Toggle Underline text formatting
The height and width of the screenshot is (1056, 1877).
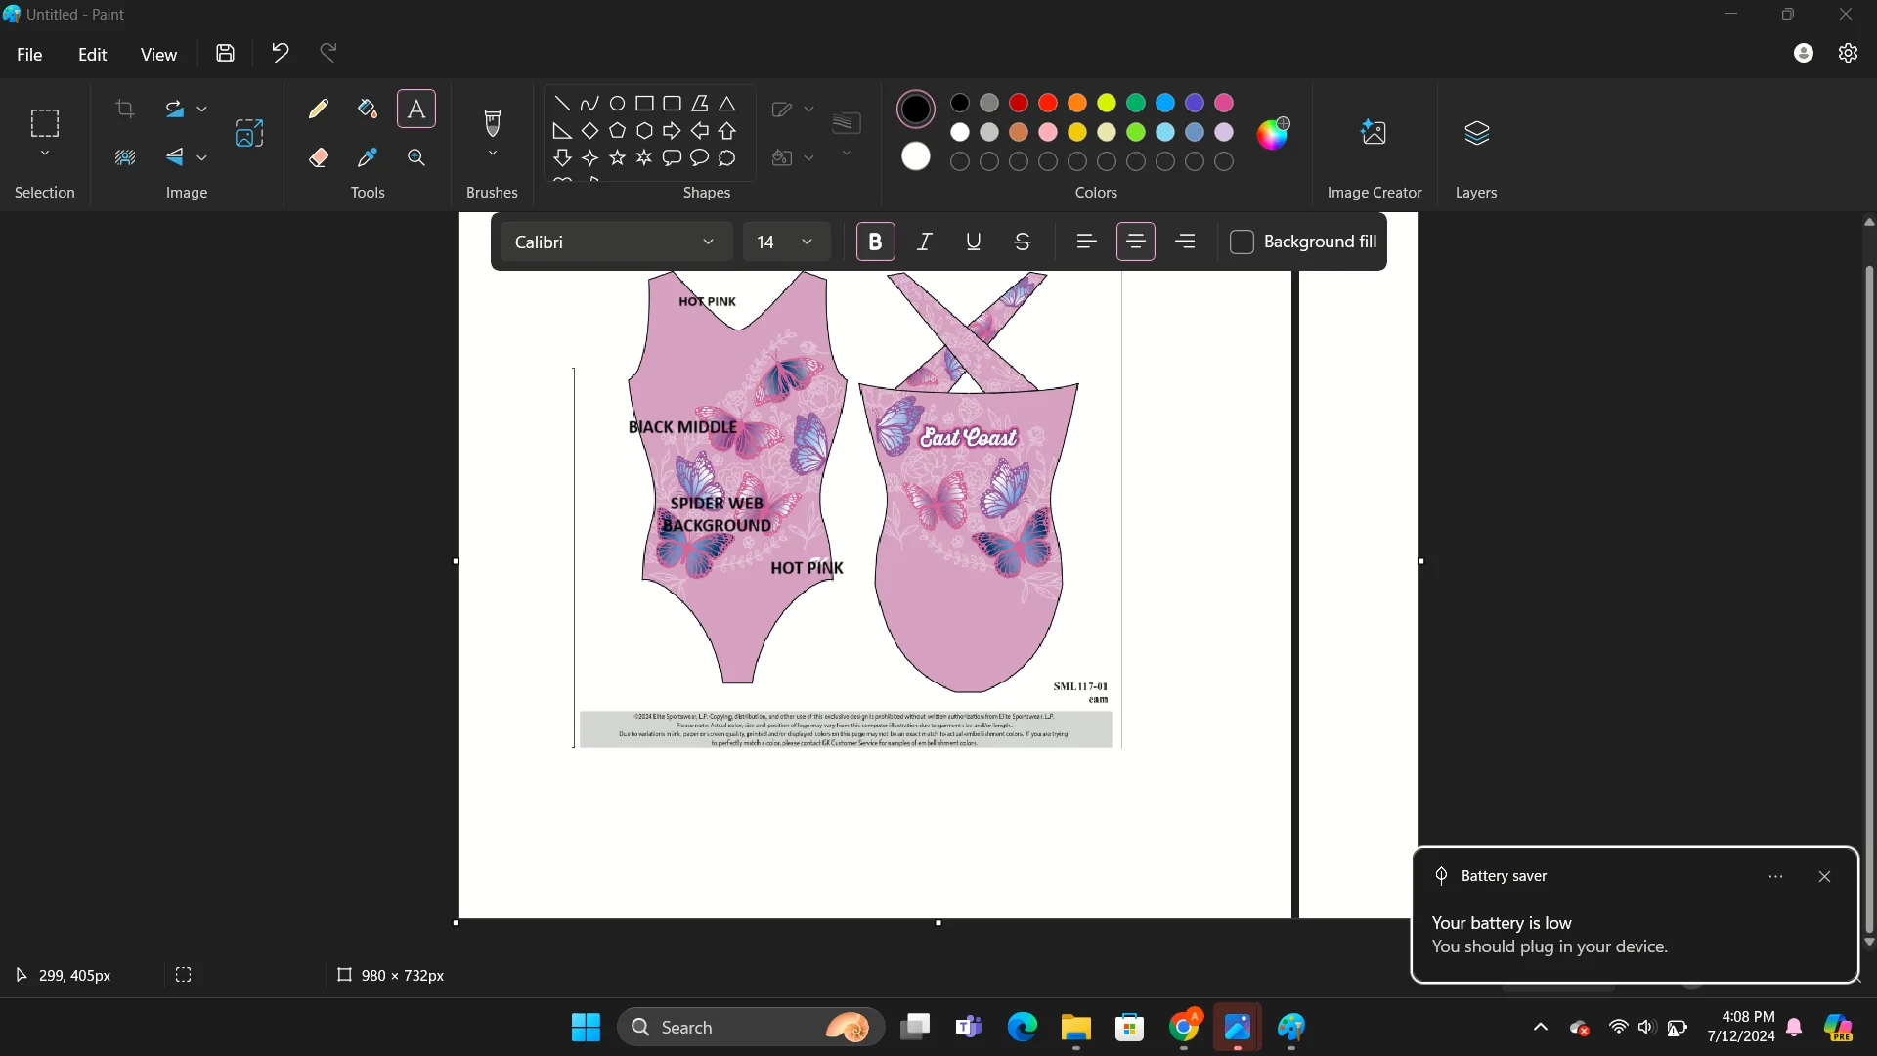[974, 242]
